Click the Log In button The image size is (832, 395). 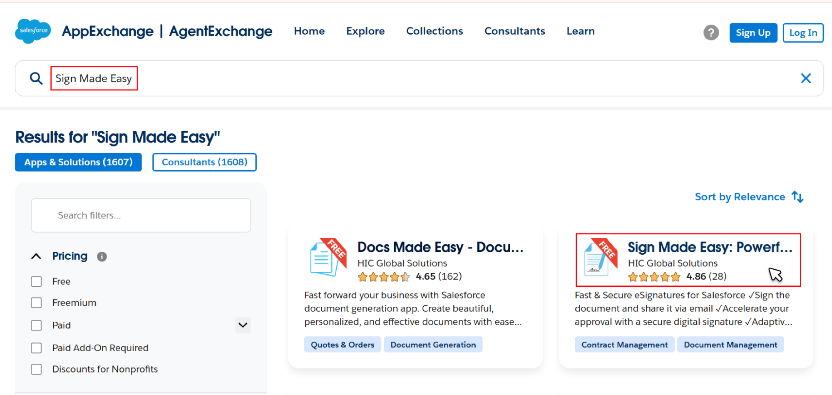803,33
